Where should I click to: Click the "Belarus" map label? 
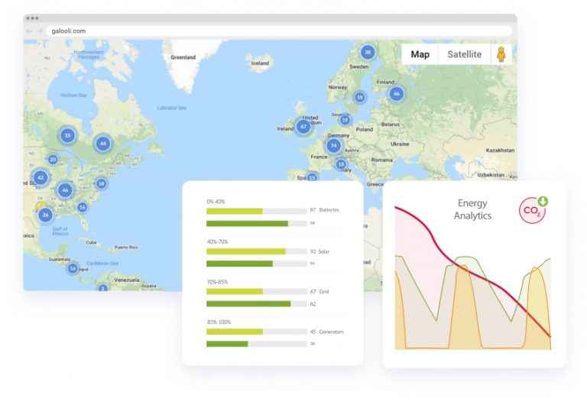391,125
